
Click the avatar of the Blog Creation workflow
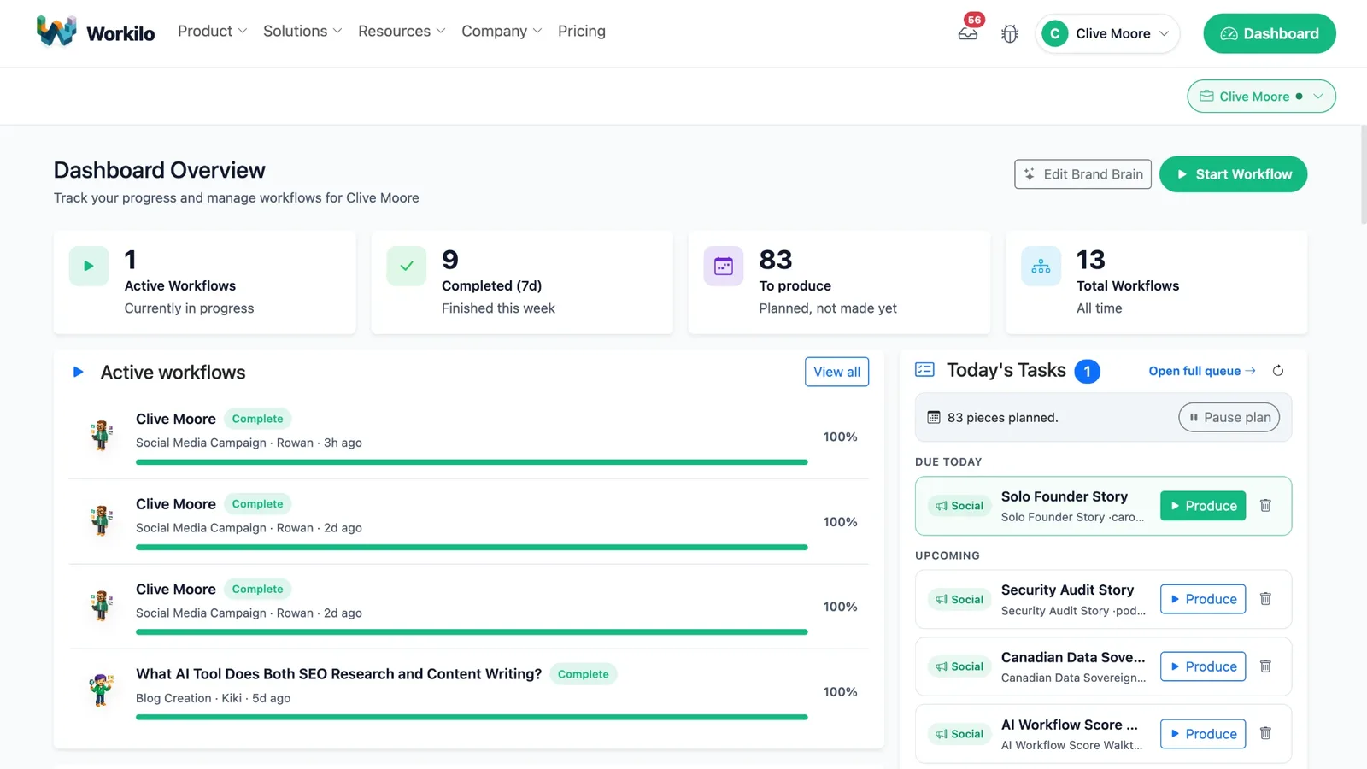tap(101, 690)
